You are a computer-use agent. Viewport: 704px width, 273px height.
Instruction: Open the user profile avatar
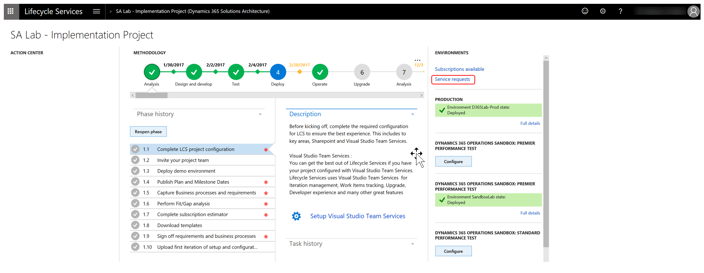tap(693, 11)
